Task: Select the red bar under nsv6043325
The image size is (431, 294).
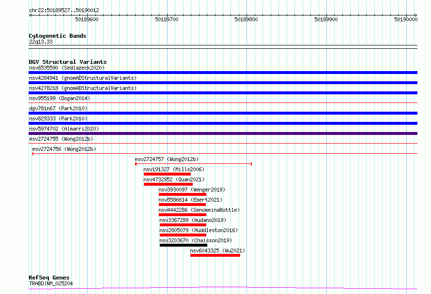Action: pyautogui.click(x=215, y=255)
